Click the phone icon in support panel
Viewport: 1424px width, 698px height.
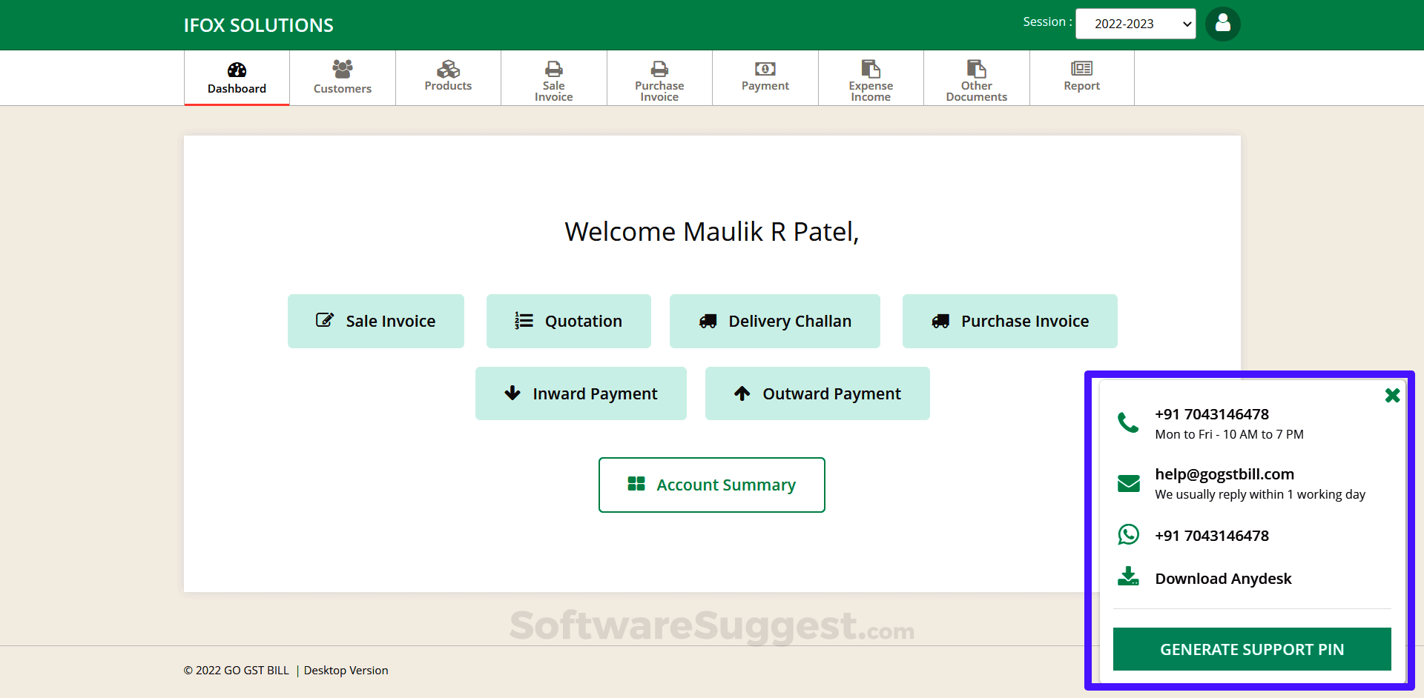1128,422
